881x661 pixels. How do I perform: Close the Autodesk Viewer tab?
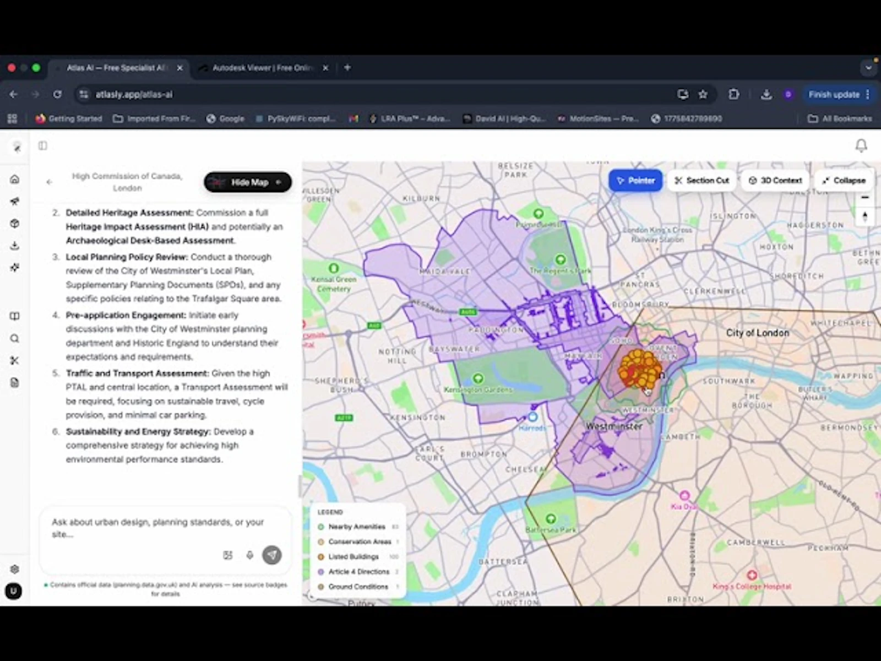pos(325,68)
